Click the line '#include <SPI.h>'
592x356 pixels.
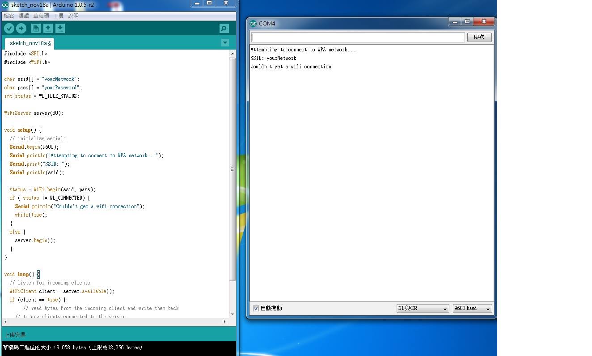[x=25, y=54]
